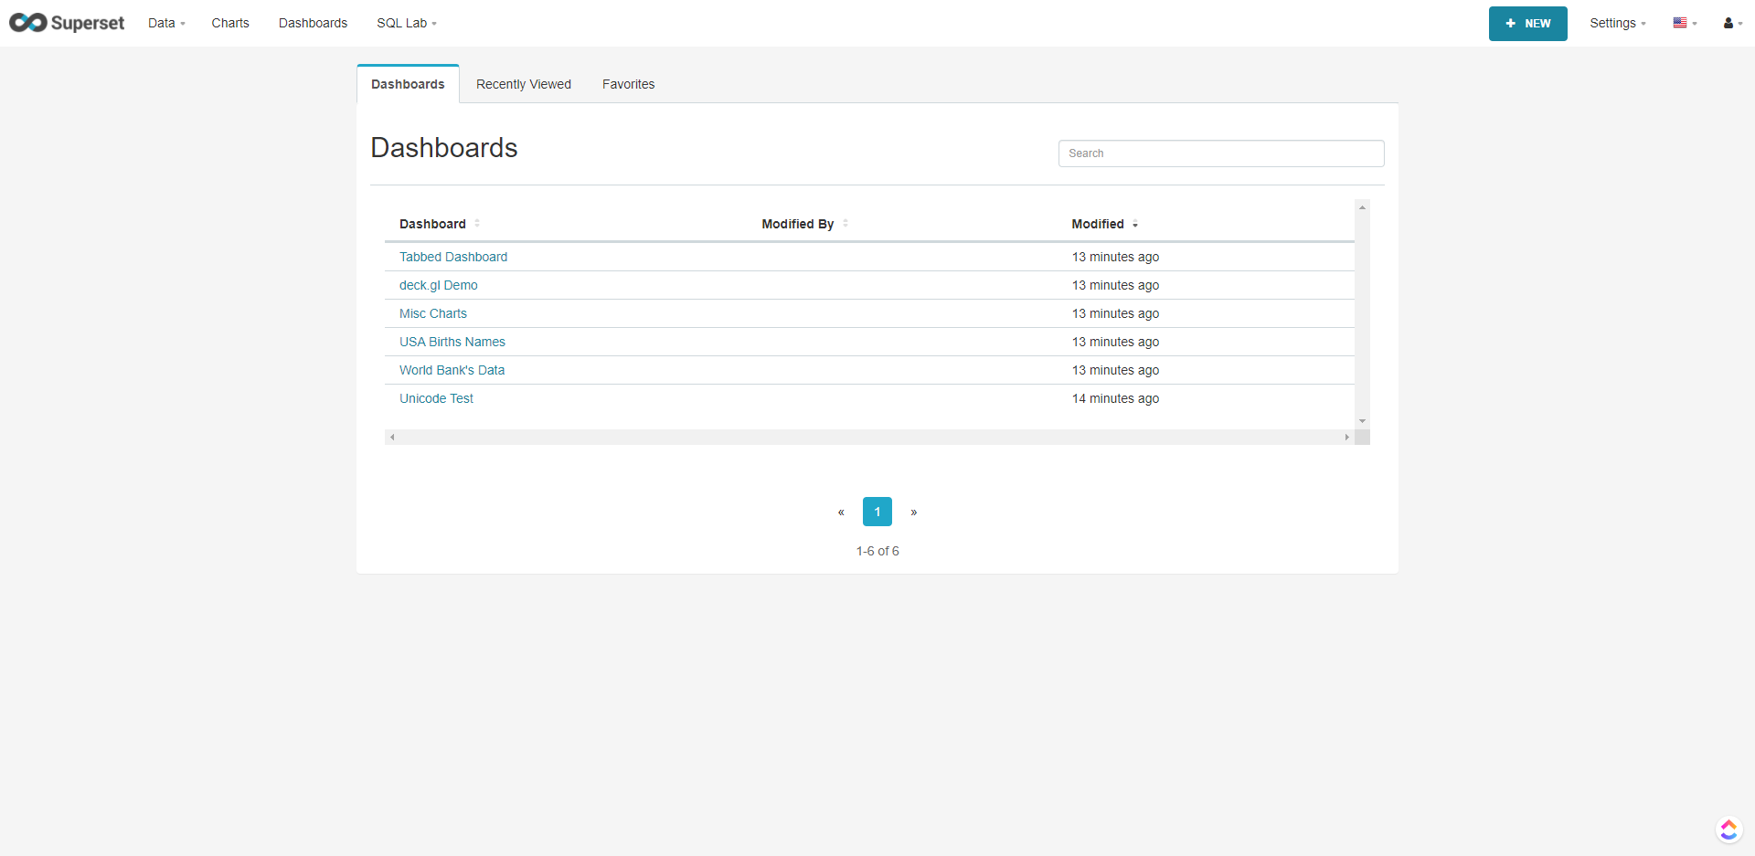1755x856 pixels.
Task: Click the horizontal scroll right arrow
Action: 1346,437
